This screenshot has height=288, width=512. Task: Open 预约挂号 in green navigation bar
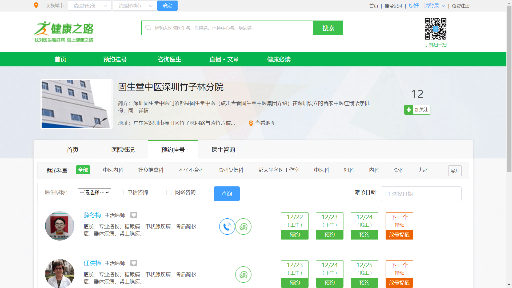click(115, 59)
